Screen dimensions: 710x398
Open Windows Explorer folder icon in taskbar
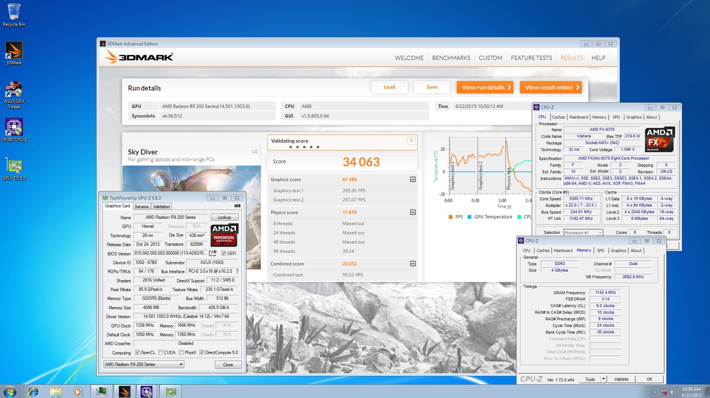click(56, 391)
